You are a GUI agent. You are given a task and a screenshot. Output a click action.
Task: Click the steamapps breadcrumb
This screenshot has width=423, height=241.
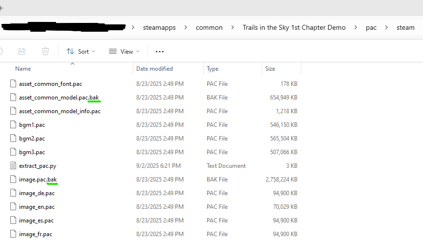tap(159, 27)
